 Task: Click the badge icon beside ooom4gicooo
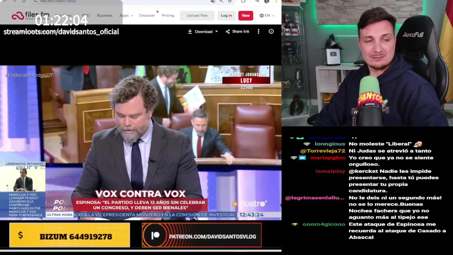pos(294,224)
